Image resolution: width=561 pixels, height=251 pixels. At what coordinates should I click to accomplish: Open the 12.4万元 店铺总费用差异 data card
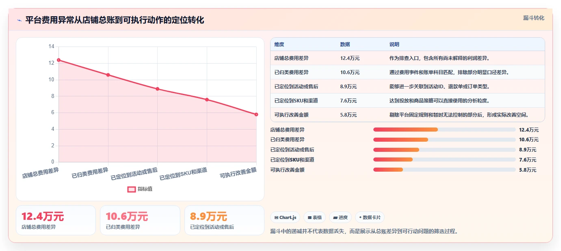(x=56, y=220)
